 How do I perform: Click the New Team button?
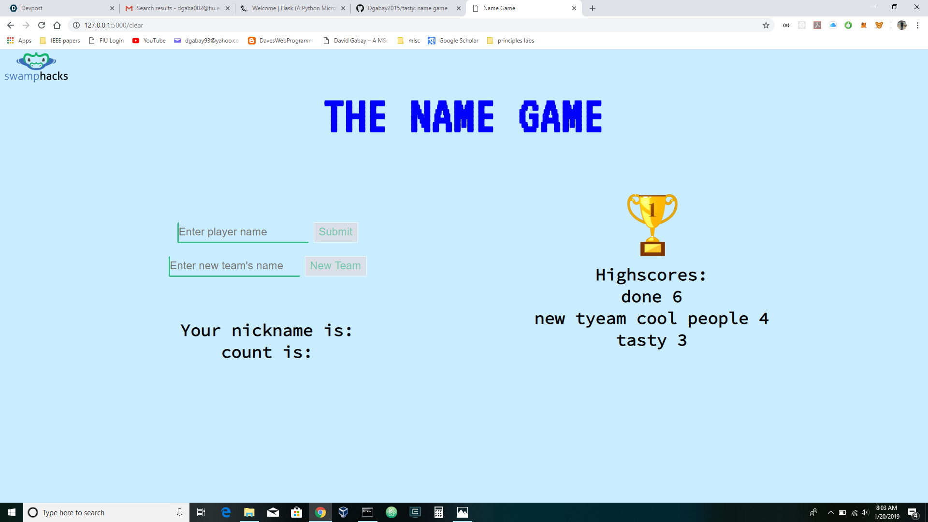335,266
